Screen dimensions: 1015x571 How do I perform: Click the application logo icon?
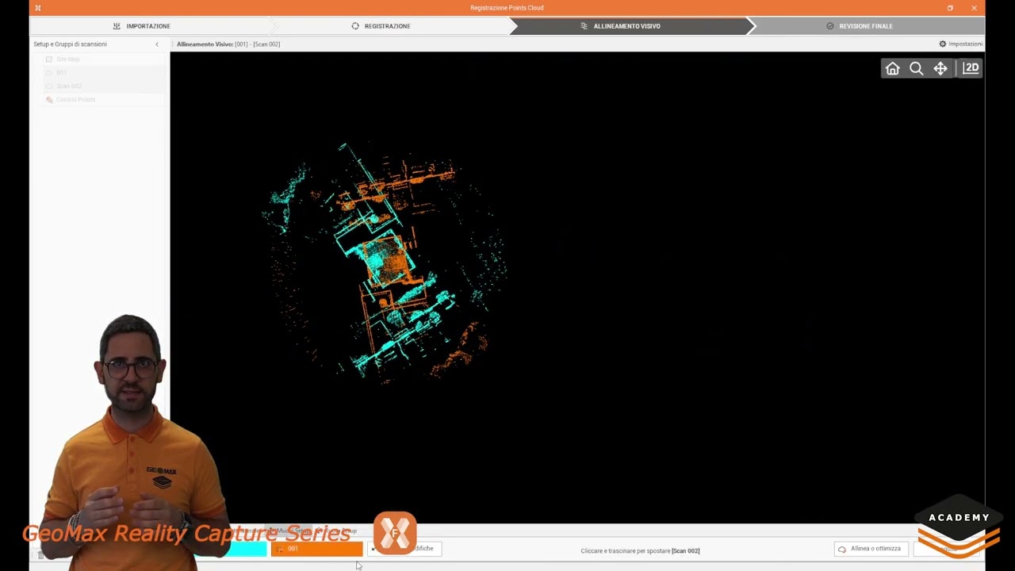pos(37,8)
